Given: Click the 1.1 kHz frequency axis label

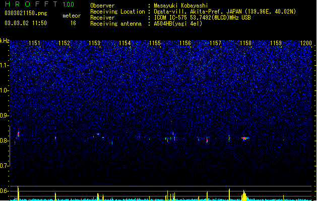Looking at the screenshot, I should pyautogui.click(x=5, y=65).
